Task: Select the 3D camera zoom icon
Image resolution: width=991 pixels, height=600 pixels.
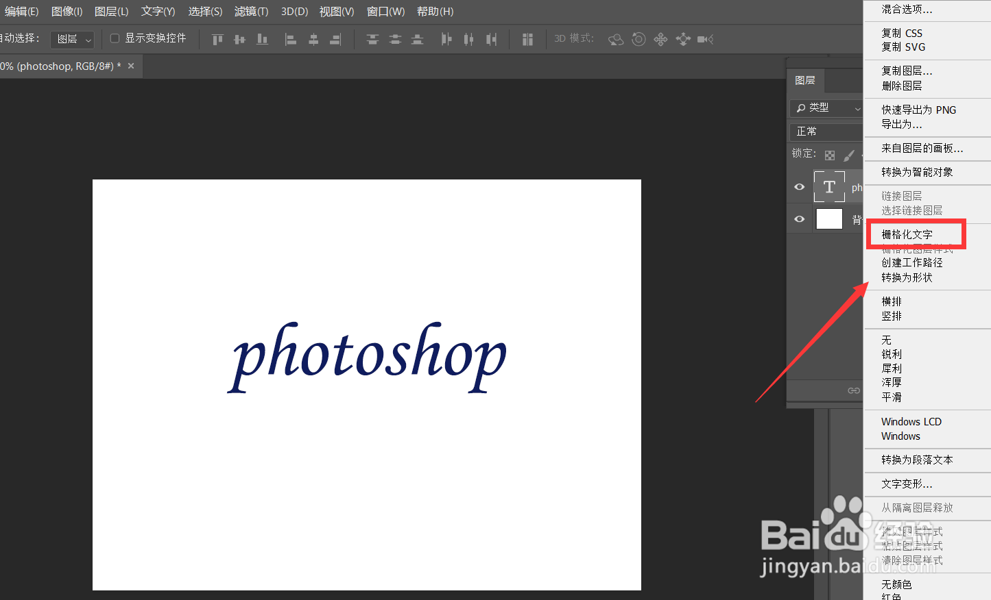Action: 705,40
